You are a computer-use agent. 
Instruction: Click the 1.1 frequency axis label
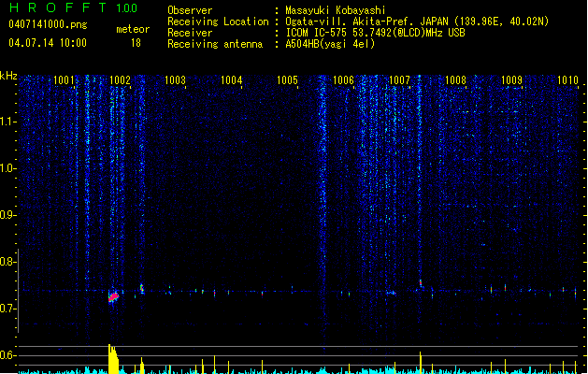(7, 122)
